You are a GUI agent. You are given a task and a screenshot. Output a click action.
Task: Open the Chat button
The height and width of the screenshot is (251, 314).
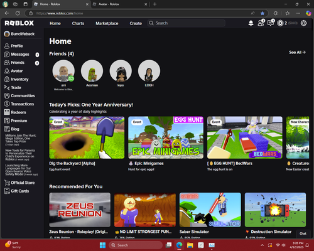(303, 233)
